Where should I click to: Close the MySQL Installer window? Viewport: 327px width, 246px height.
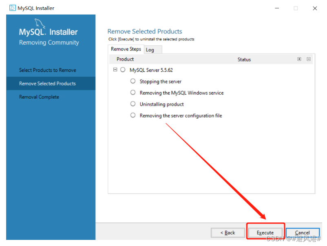[315, 8]
